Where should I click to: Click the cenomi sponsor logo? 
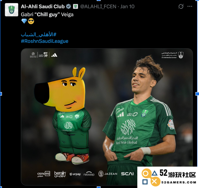click(44, 174)
